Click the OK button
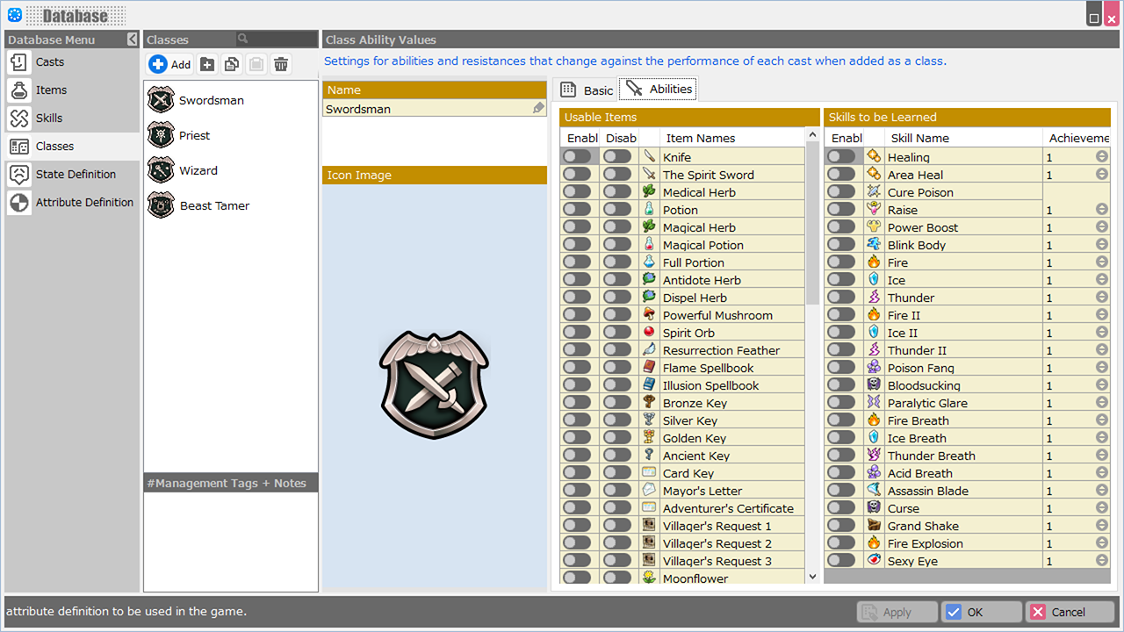 tap(981, 612)
